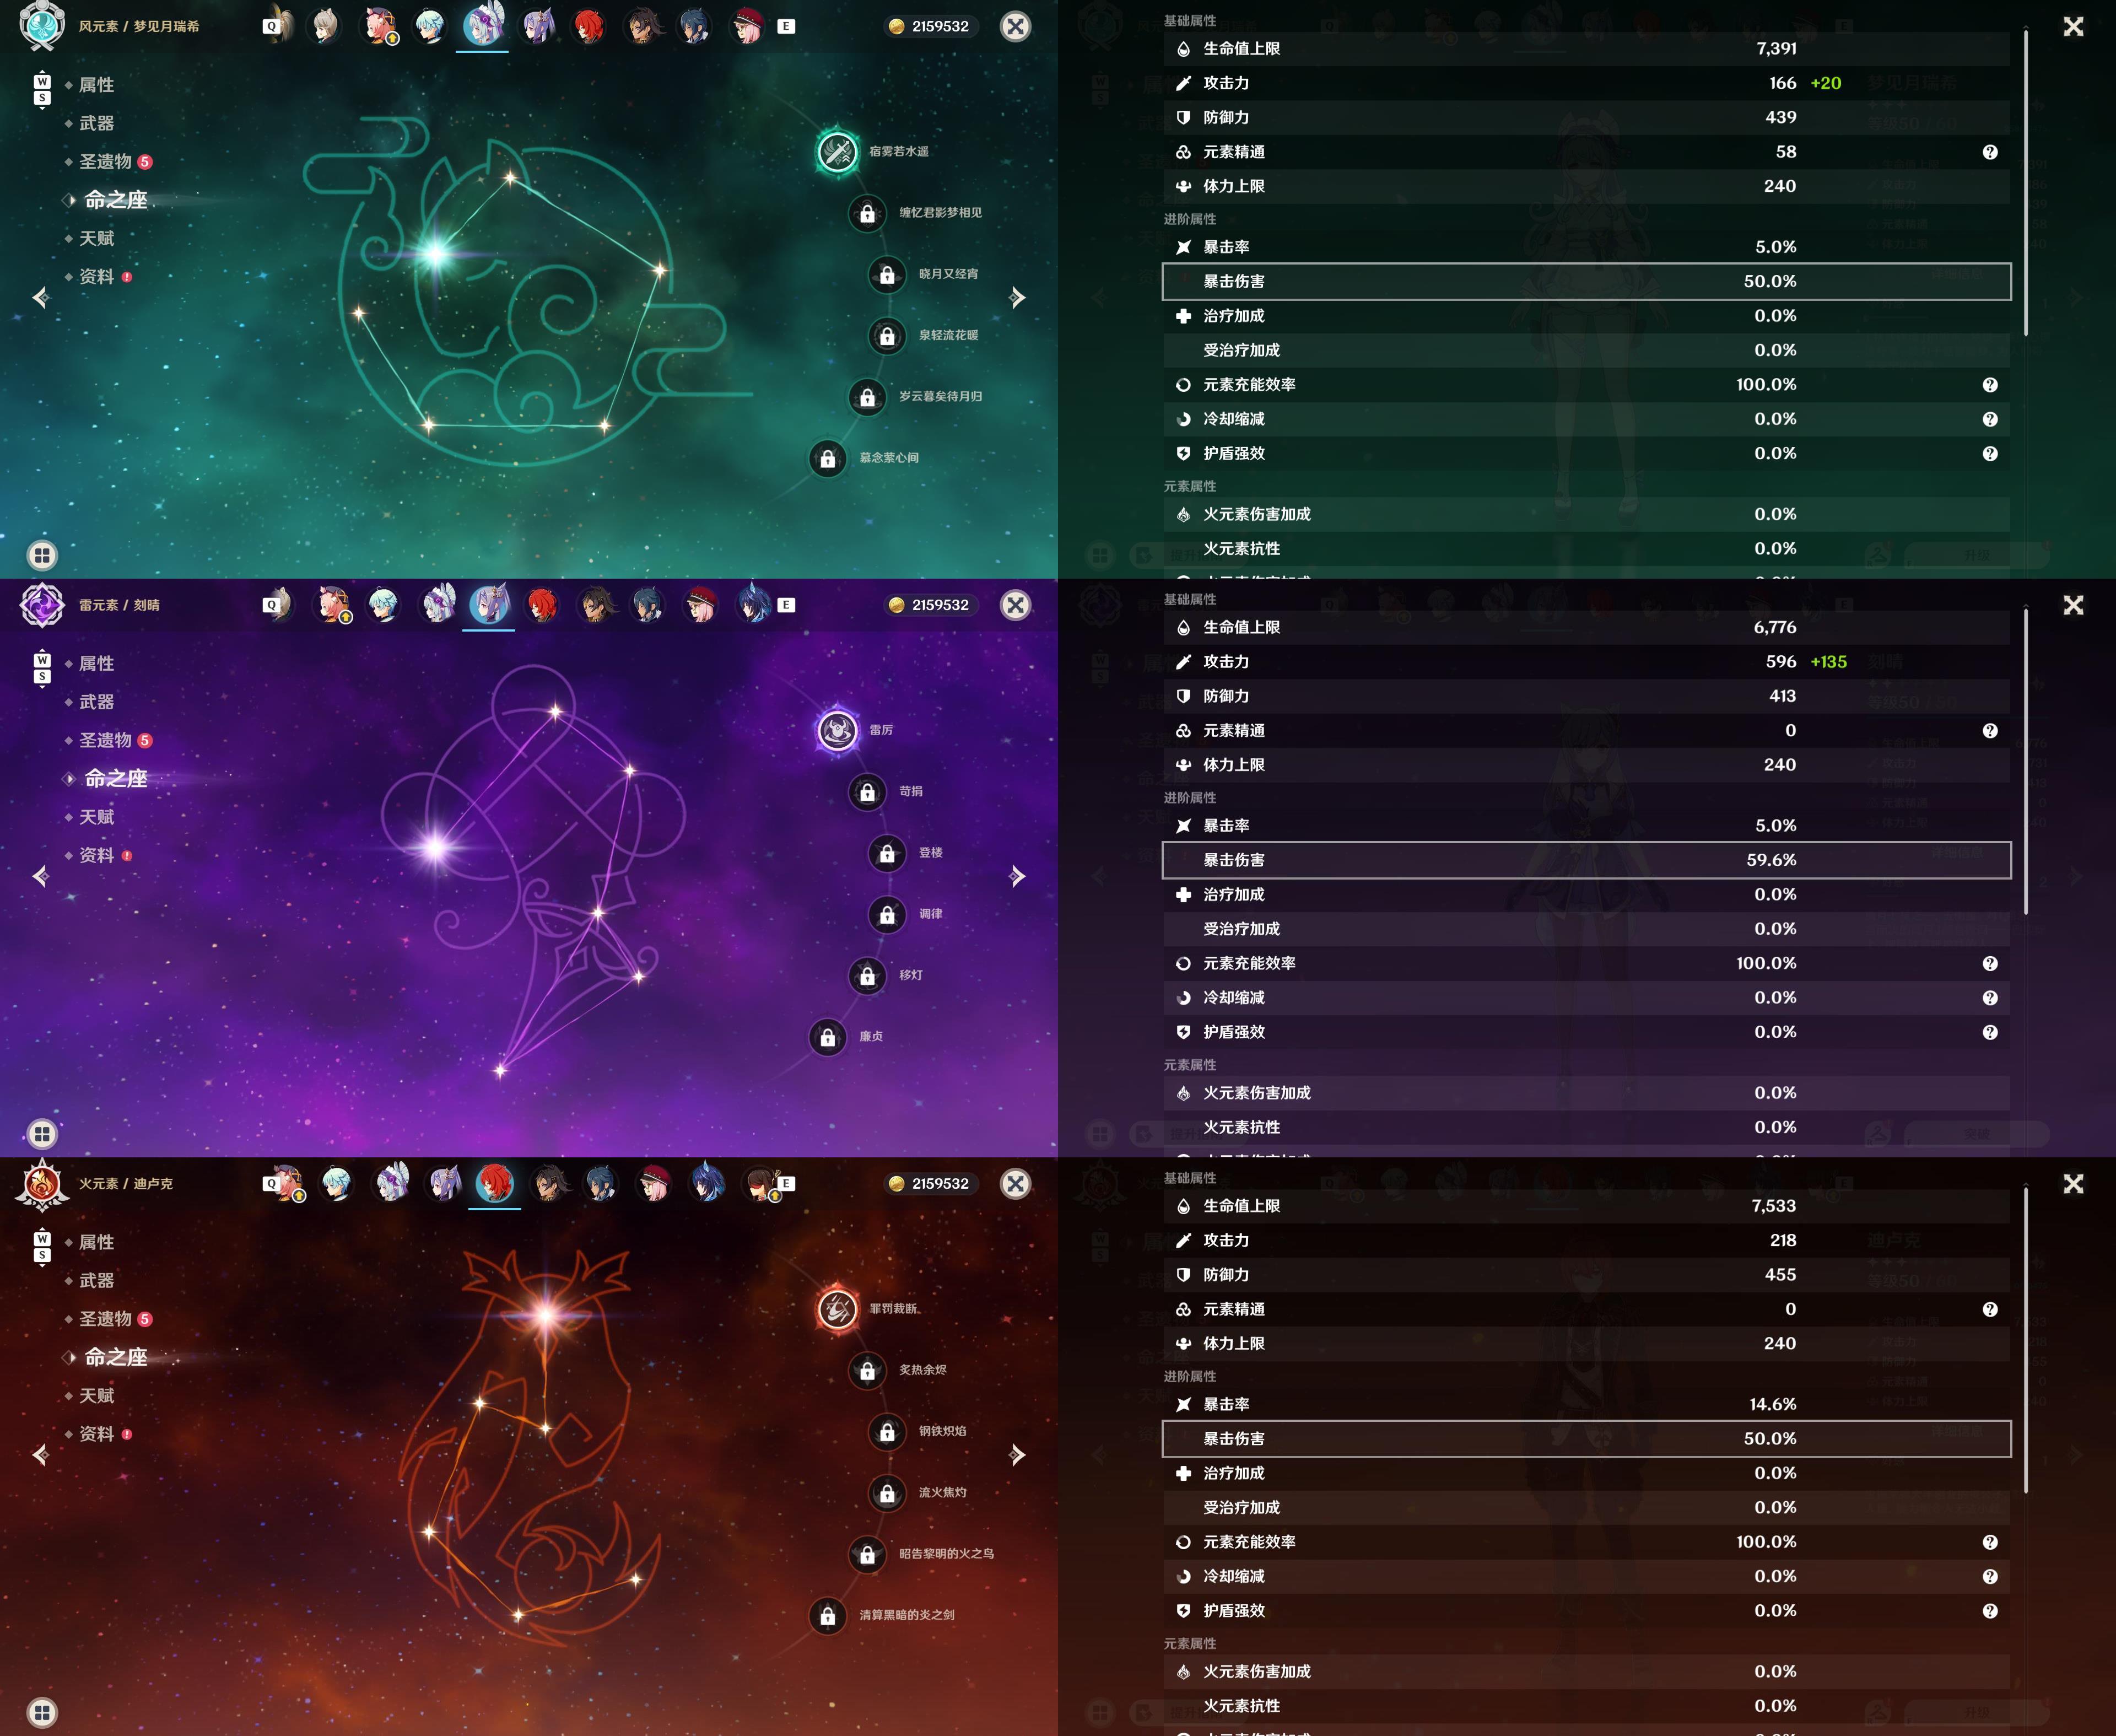Click the Electro emblem beside 雷元素 / 刻晴

pos(42,605)
